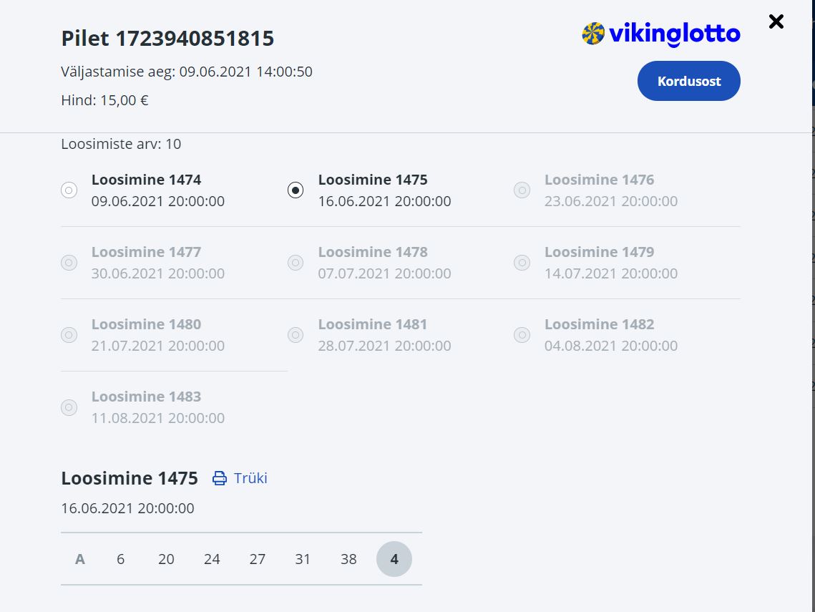Click the ticket number 38

(x=348, y=559)
